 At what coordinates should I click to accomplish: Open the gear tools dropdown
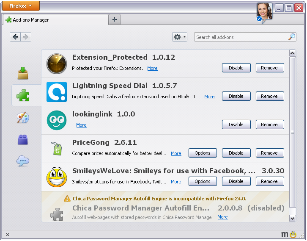pyautogui.click(x=180, y=37)
